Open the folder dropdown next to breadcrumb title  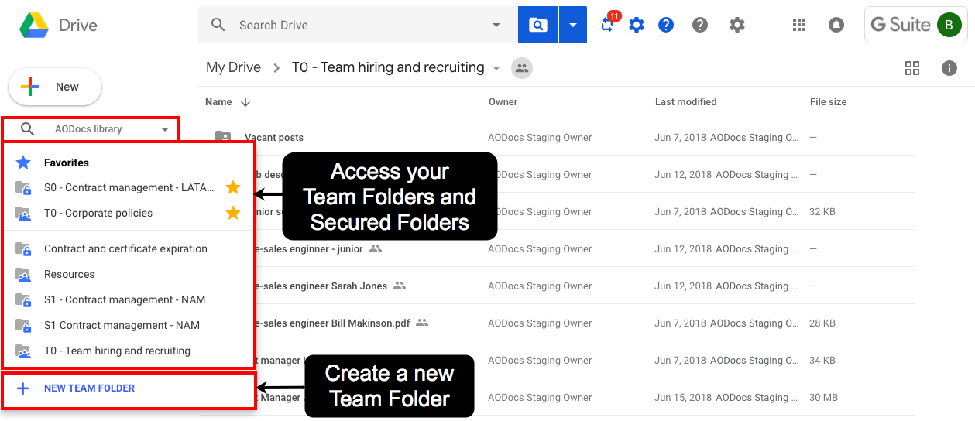tap(496, 68)
